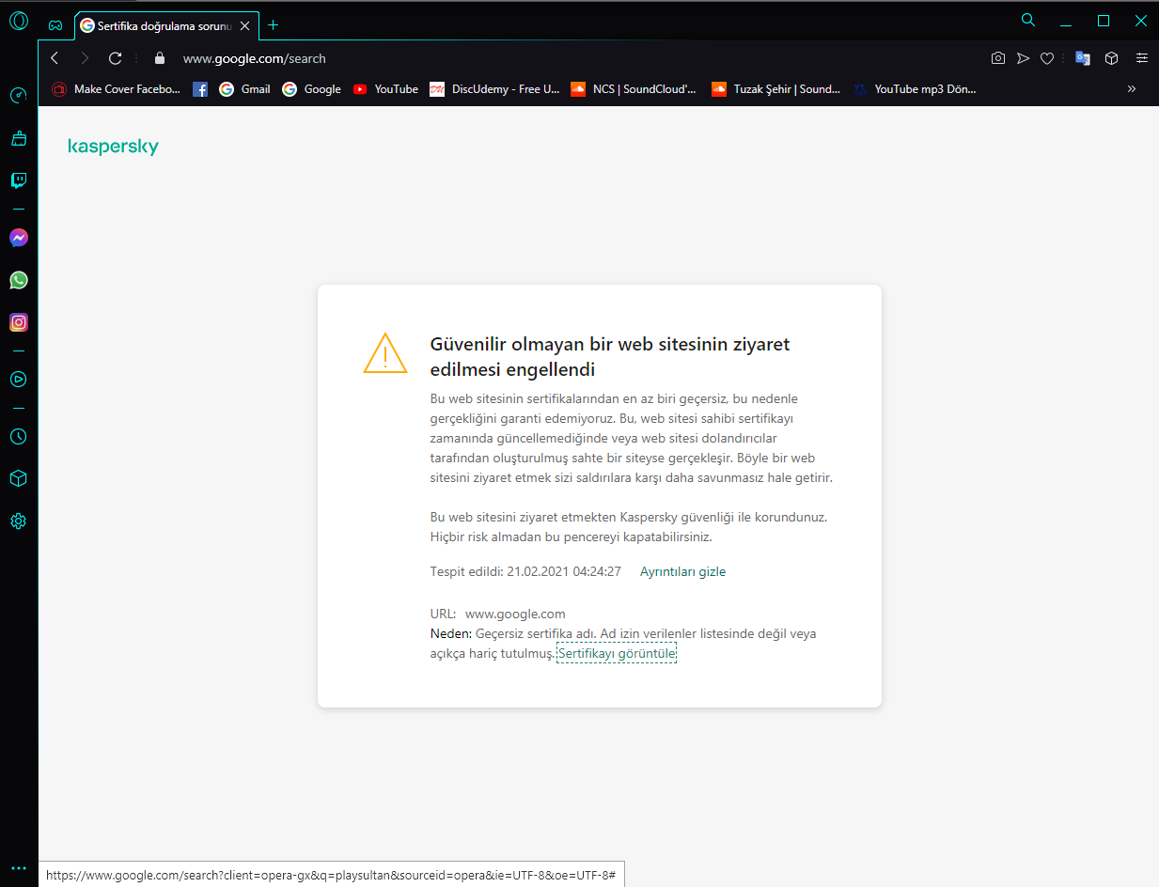The height and width of the screenshot is (887, 1159).
Task: Click the Tespit edildi date text
Action: [x=525, y=571]
